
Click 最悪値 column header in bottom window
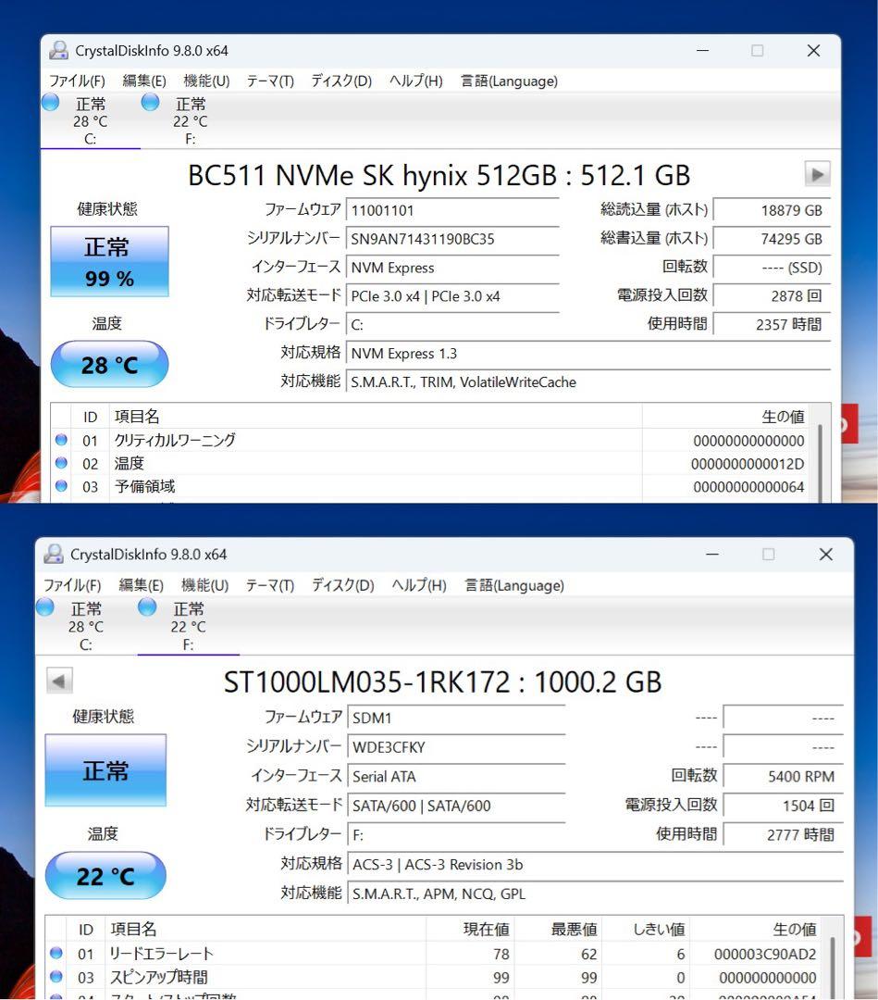[x=558, y=930]
